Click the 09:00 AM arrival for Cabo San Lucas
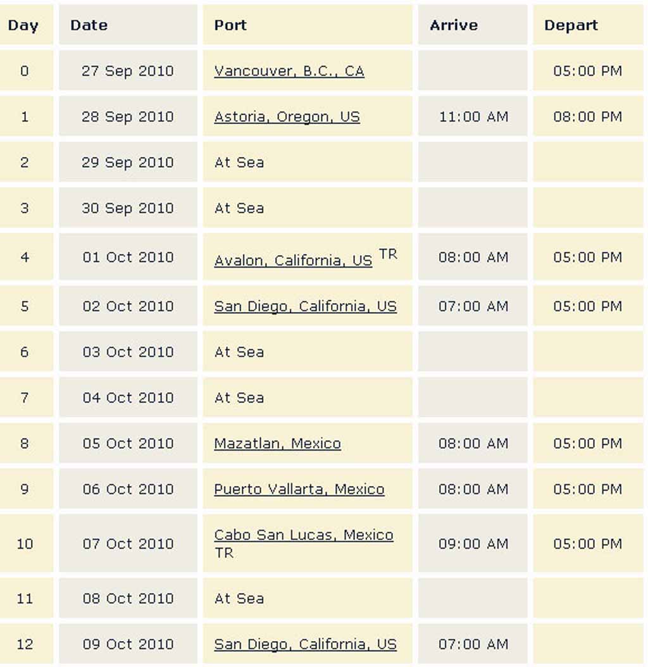 pyautogui.click(x=473, y=544)
